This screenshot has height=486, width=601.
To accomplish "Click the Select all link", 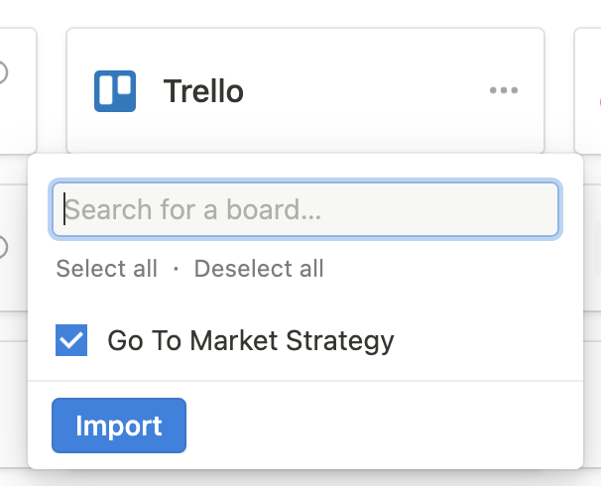I will coord(107,269).
